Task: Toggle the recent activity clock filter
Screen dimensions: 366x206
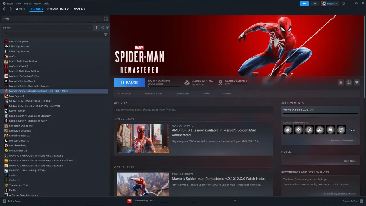Action: (102, 27)
